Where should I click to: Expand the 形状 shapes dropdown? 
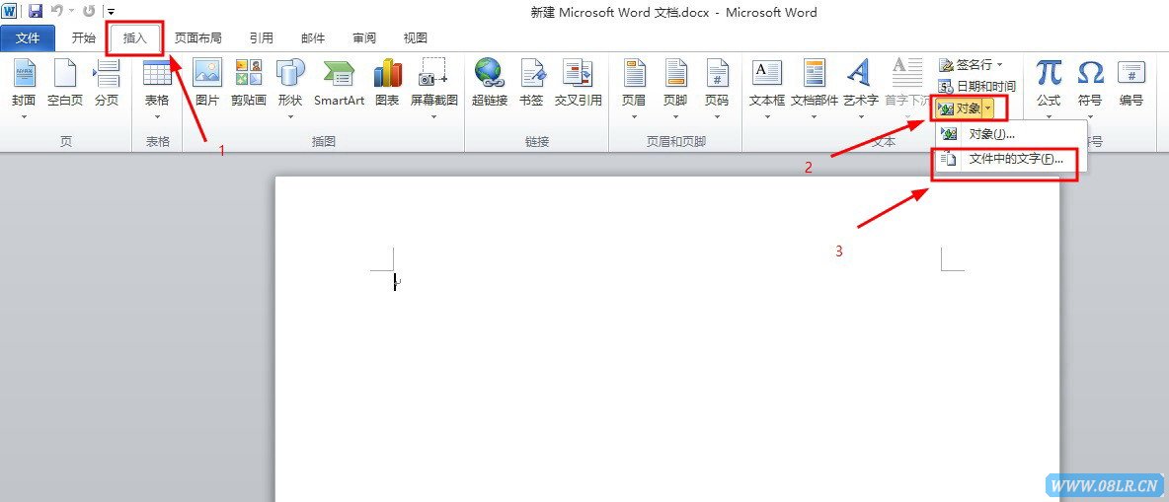(290, 115)
